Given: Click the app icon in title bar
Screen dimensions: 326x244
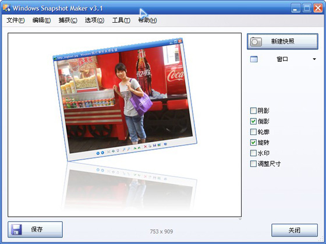Looking at the screenshot, I should 6,8.
